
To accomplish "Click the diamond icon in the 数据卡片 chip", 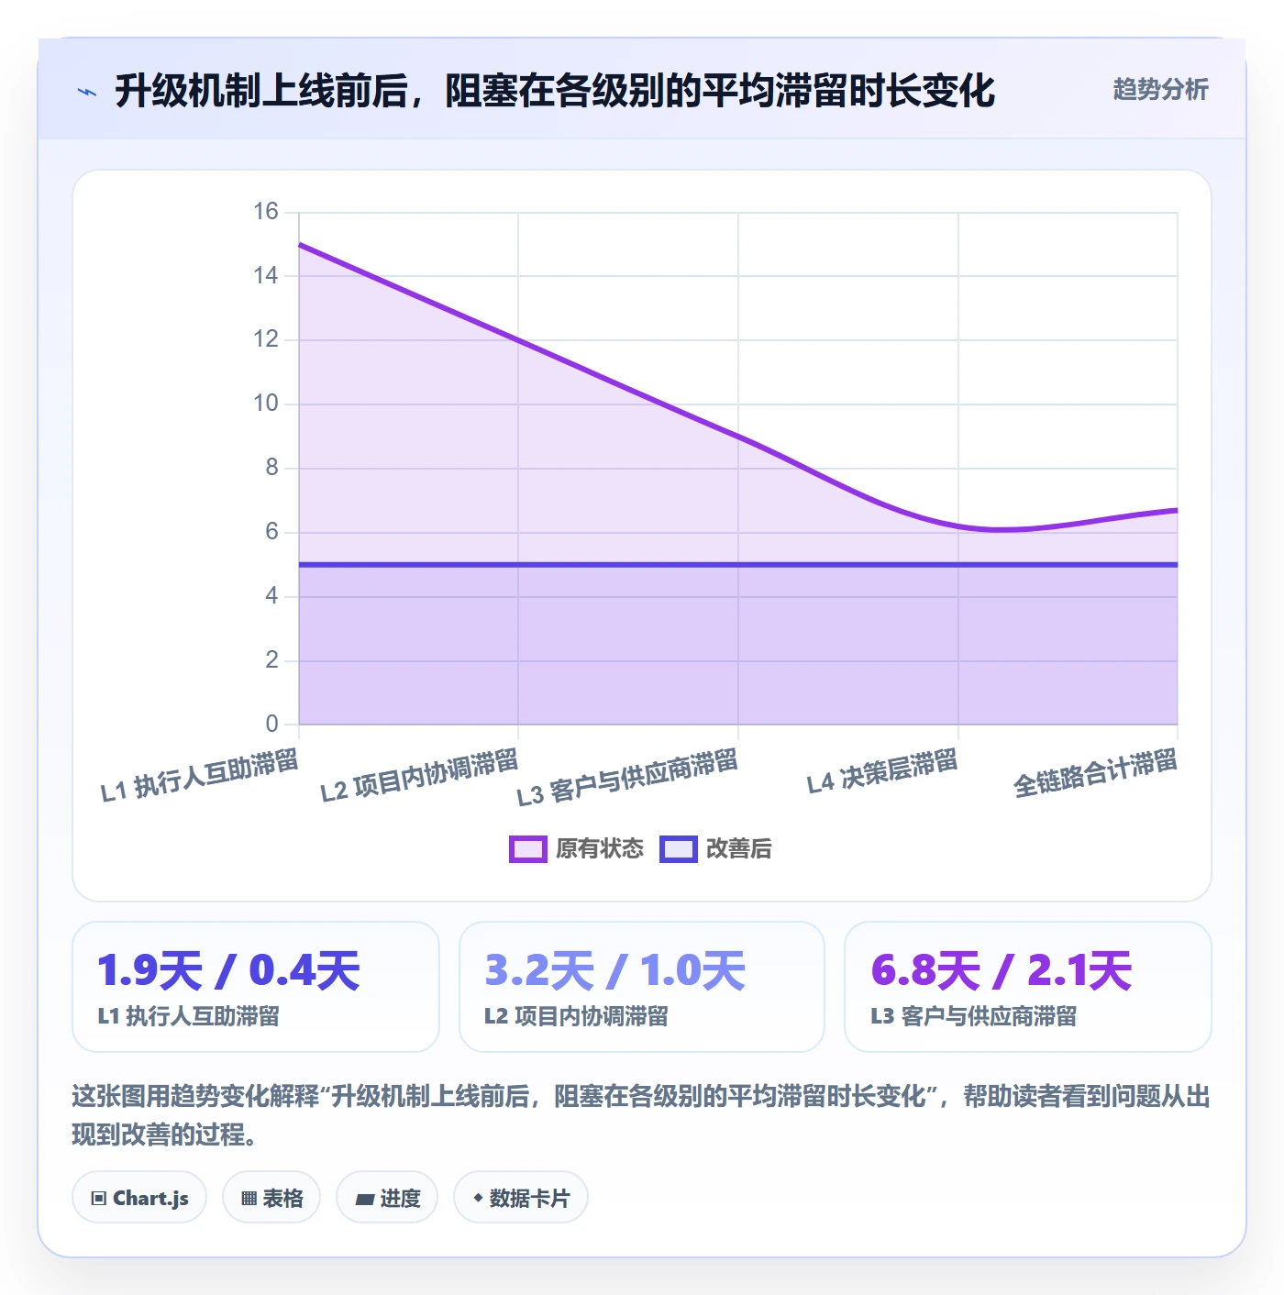I will coord(478,1198).
